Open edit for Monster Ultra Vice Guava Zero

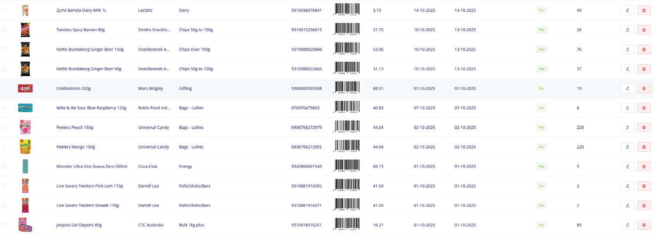(628, 166)
